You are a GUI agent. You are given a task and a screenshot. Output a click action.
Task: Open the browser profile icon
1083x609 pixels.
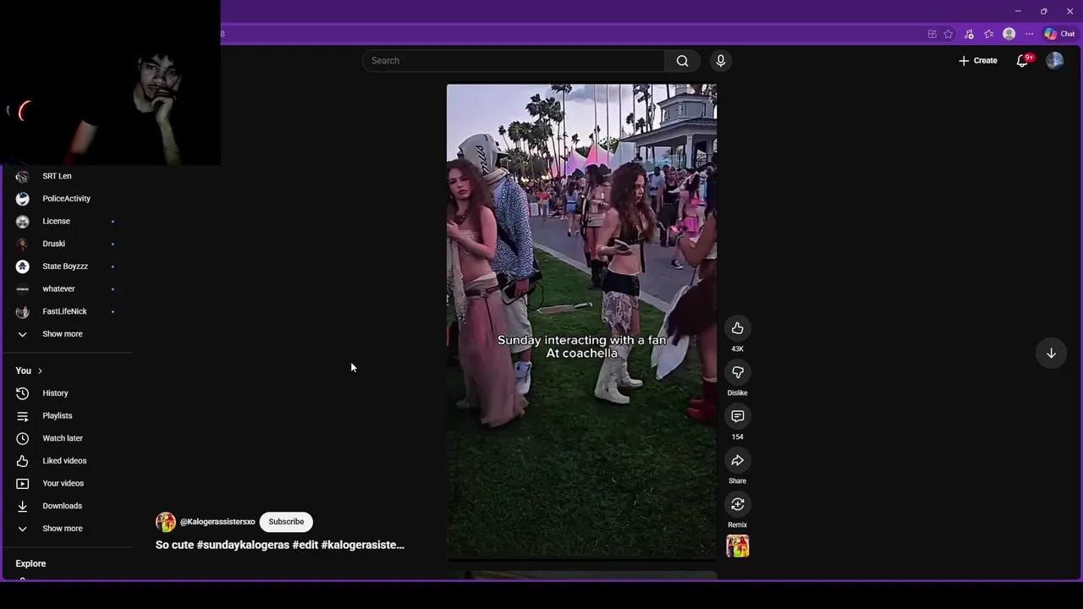[1009, 34]
